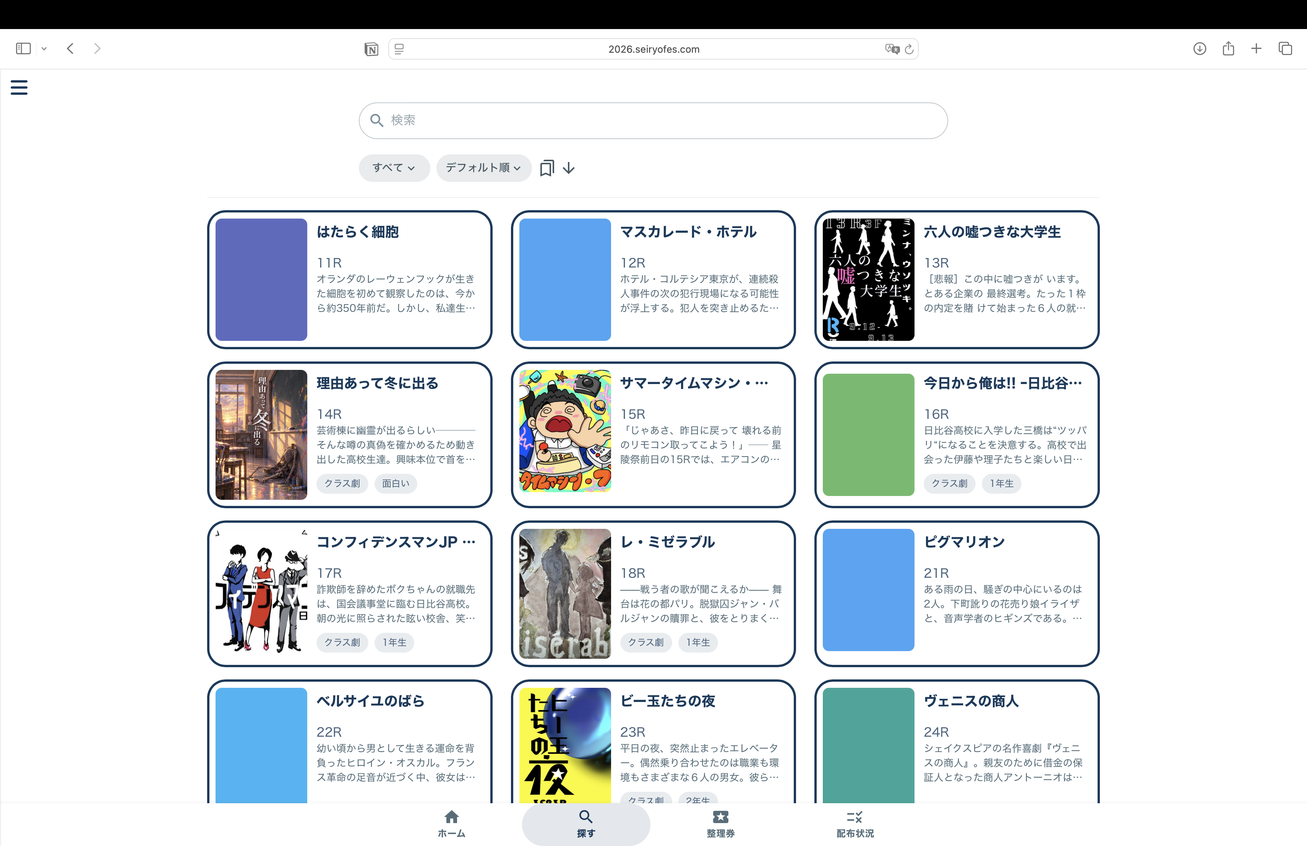
Task: Open a new tab
Action: tap(1257, 49)
